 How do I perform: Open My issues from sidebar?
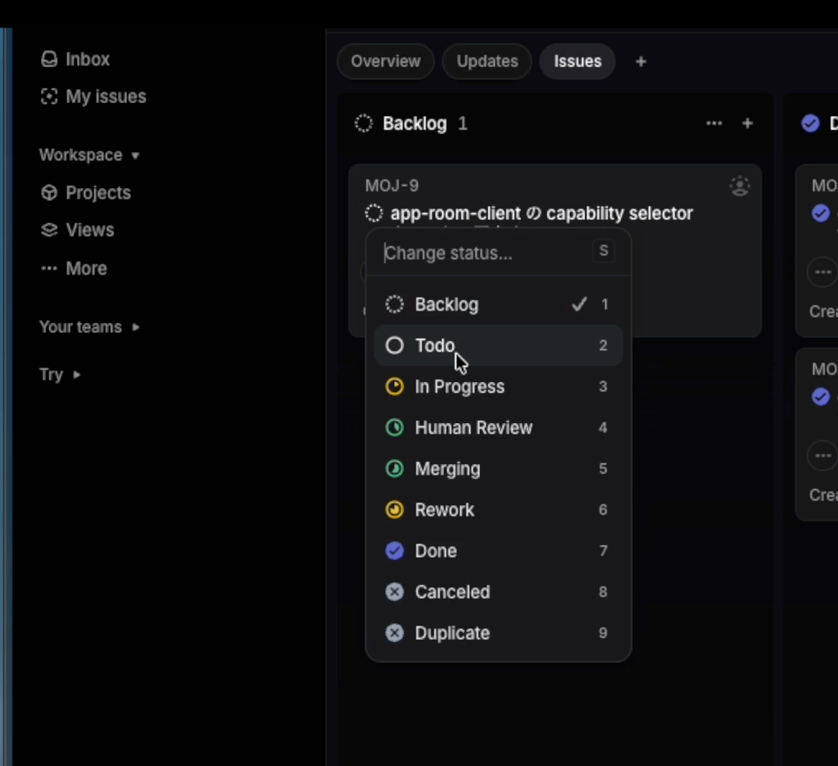coord(94,97)
